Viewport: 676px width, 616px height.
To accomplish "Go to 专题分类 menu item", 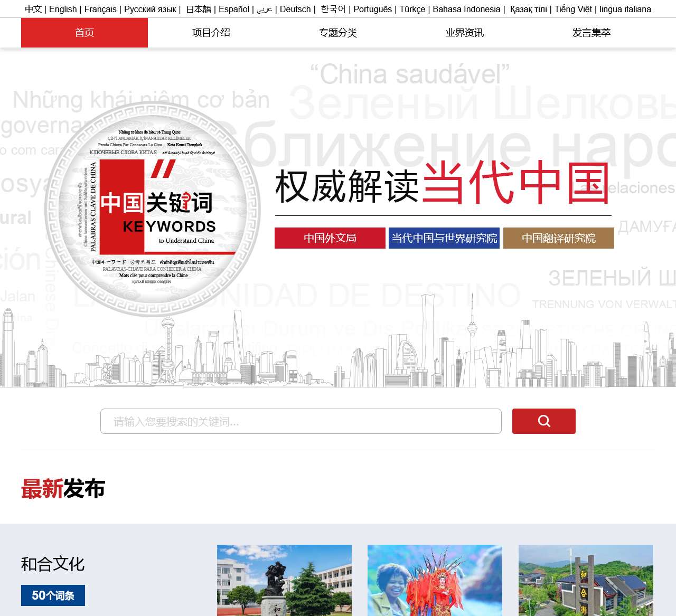I will click(x=338, y=33).
